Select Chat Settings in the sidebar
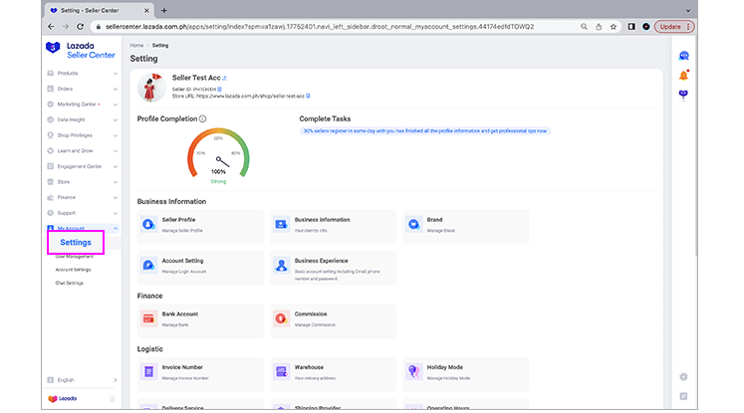The height and width of the screenshot is (413, 744). tap(70, 283)
